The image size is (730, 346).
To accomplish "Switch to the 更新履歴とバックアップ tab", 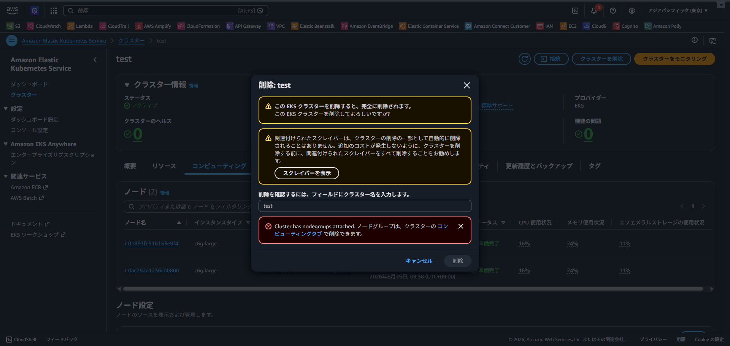I will pyautogui.click(x=539, y=166).
